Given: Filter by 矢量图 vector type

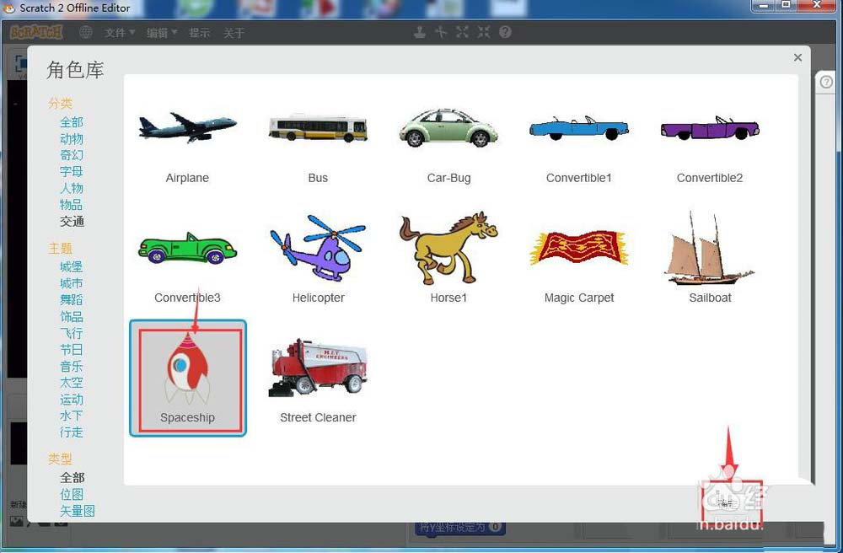Looking at the screenshot, I should (78, 511).
